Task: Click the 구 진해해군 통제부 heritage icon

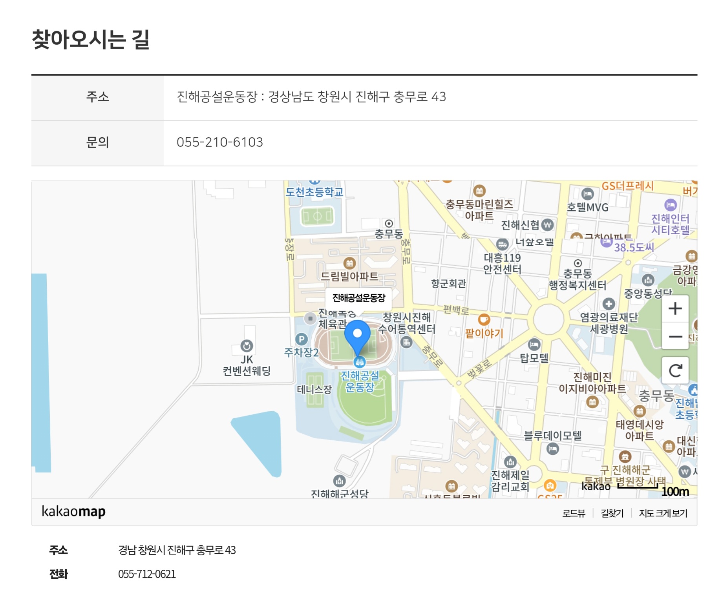Action: [625, 457]
